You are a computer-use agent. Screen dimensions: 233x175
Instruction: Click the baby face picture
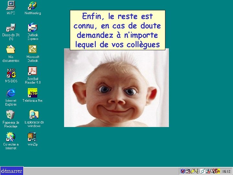116,88
